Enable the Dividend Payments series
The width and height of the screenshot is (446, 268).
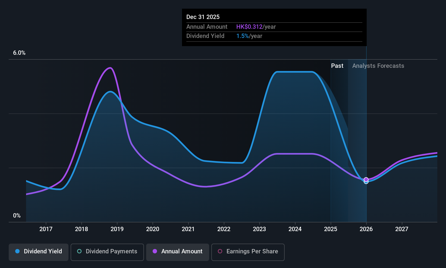pos(107,252)
